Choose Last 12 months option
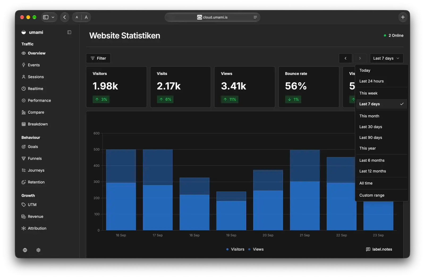 [381, 171]
